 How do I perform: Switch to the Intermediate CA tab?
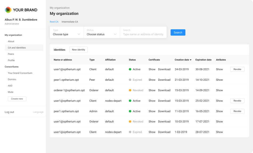70,22
